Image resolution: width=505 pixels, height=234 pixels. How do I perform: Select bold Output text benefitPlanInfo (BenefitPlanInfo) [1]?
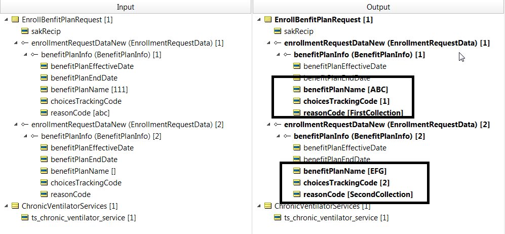pyautogui.click(x=360, y=55)
